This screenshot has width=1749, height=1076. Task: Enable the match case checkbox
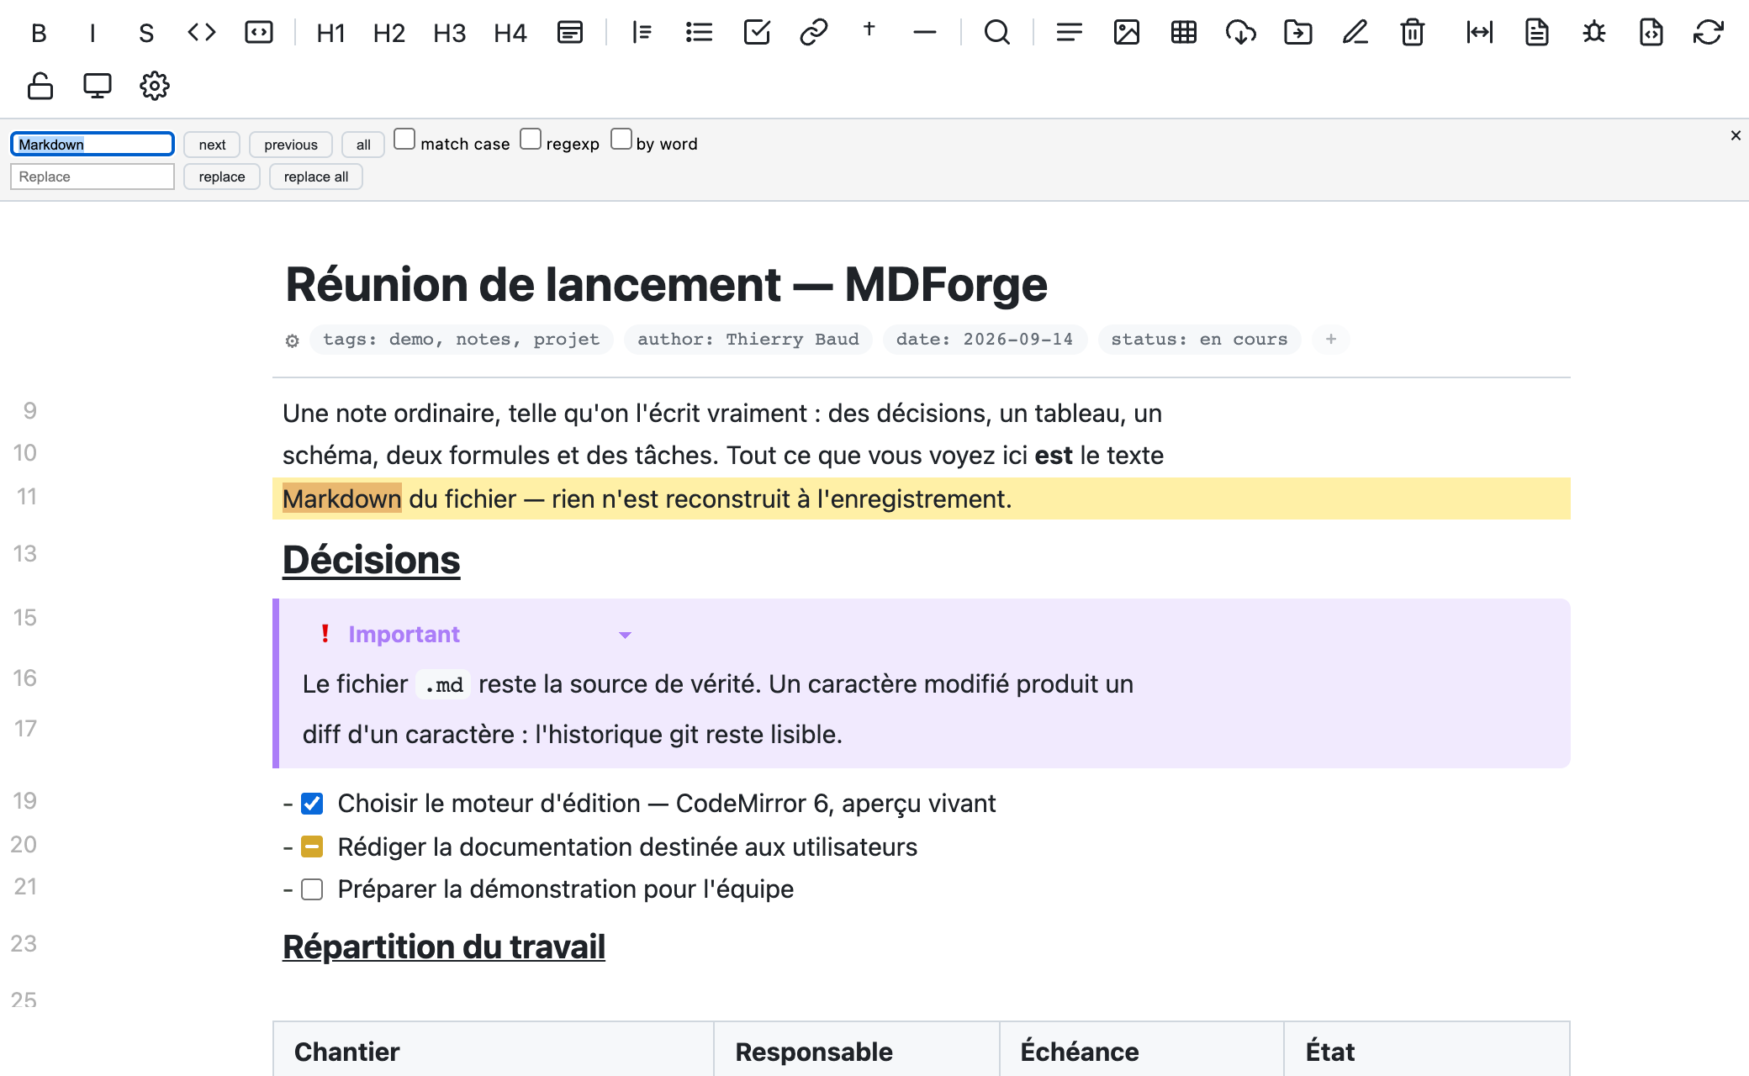click(404, 140)
